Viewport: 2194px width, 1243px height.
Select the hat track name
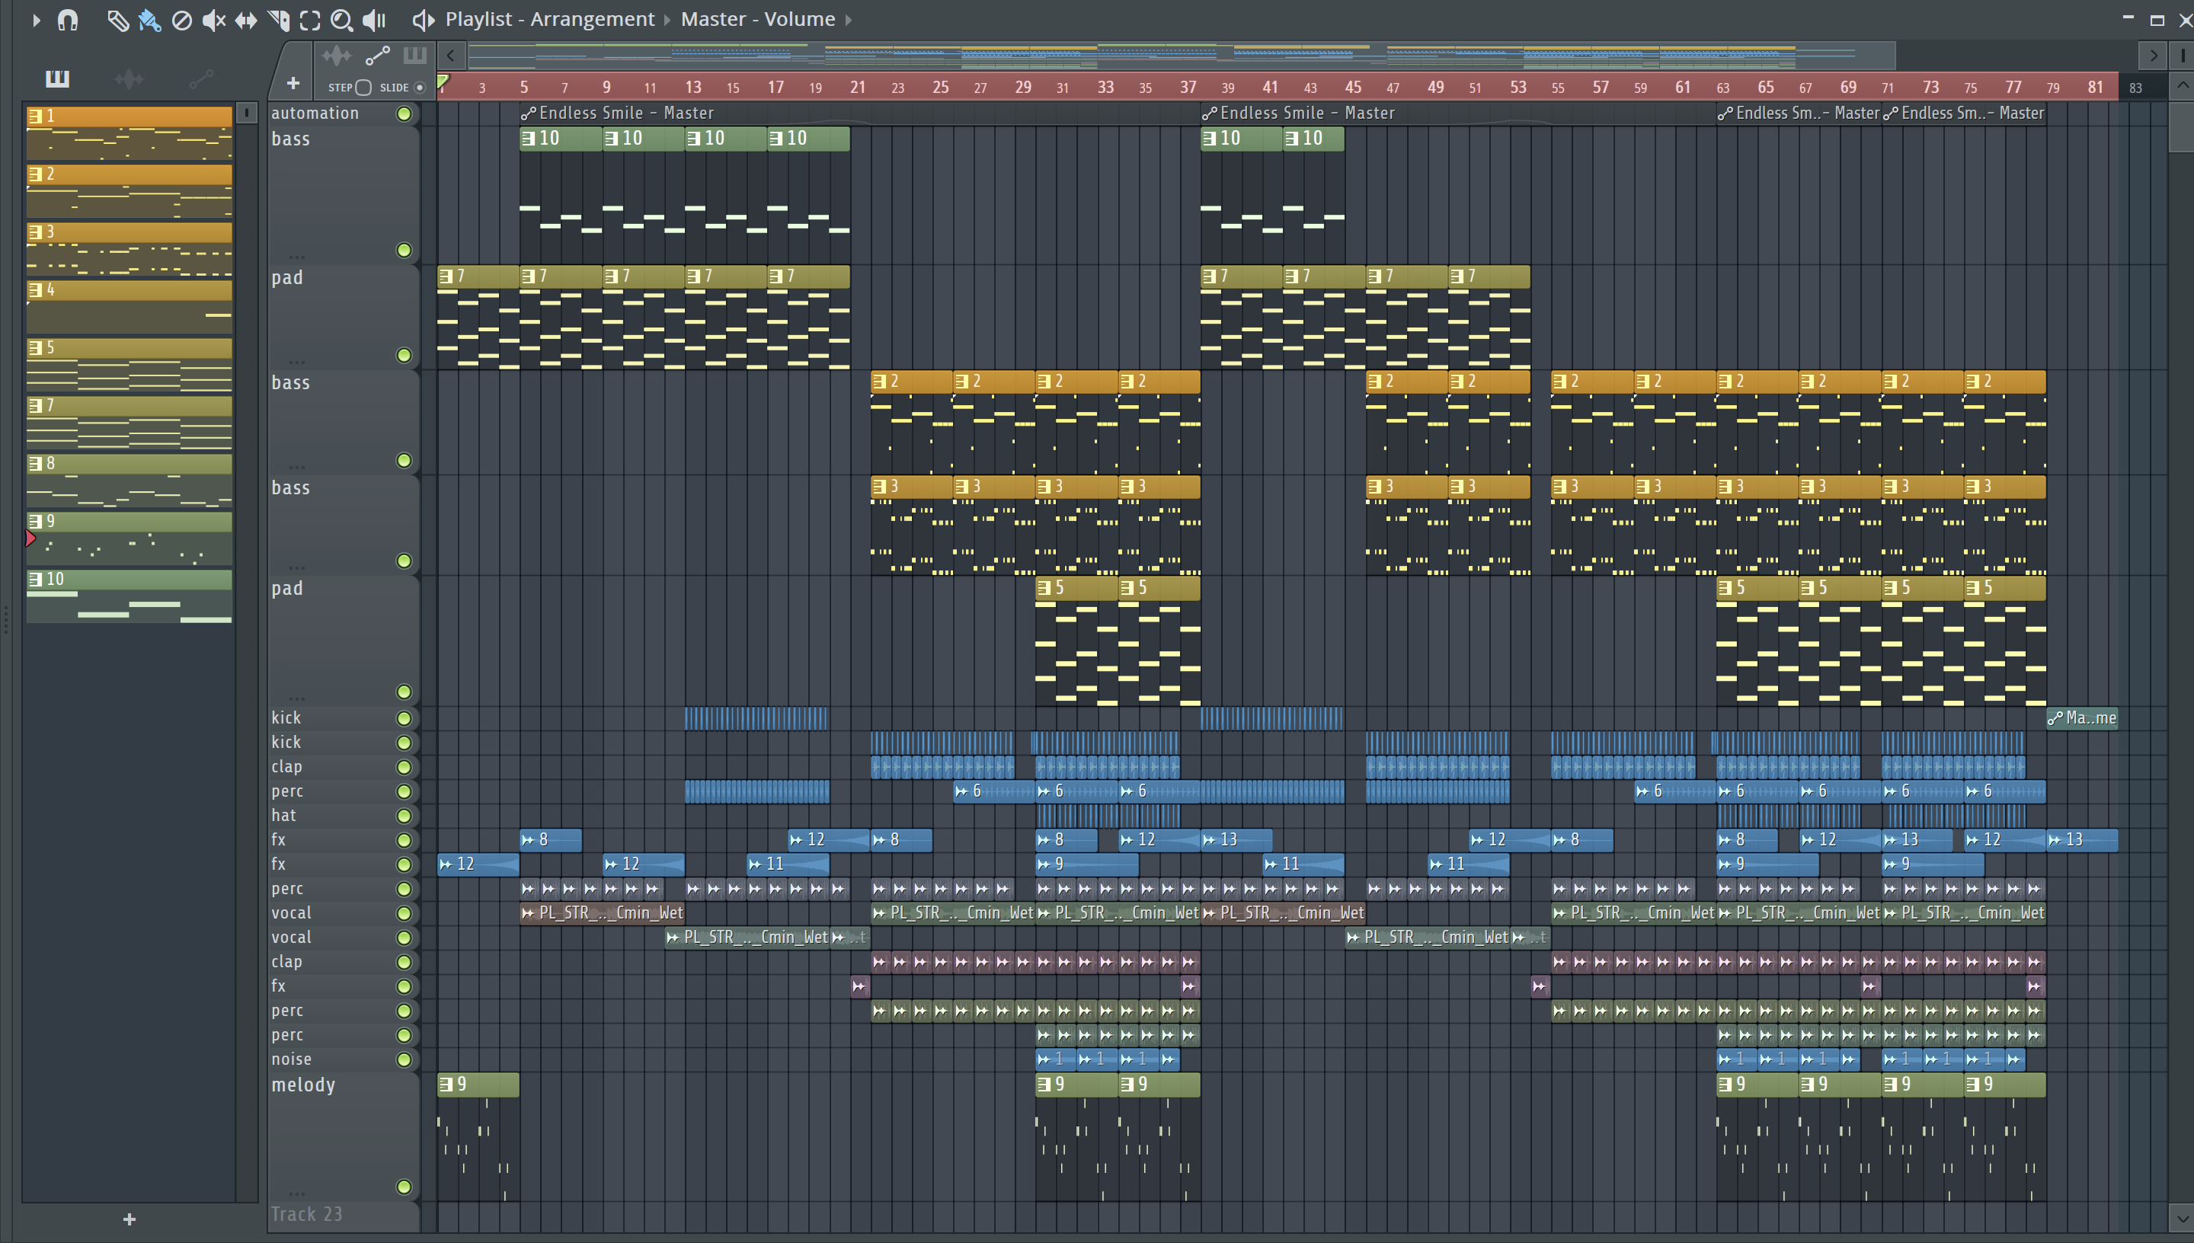point(283,815)
